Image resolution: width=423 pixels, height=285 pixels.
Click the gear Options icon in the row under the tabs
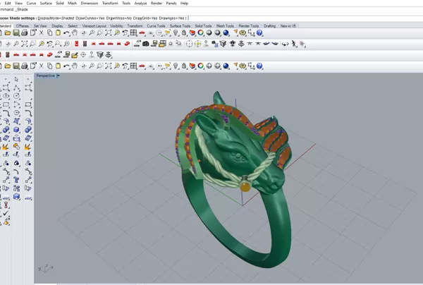tap(243, 33)
